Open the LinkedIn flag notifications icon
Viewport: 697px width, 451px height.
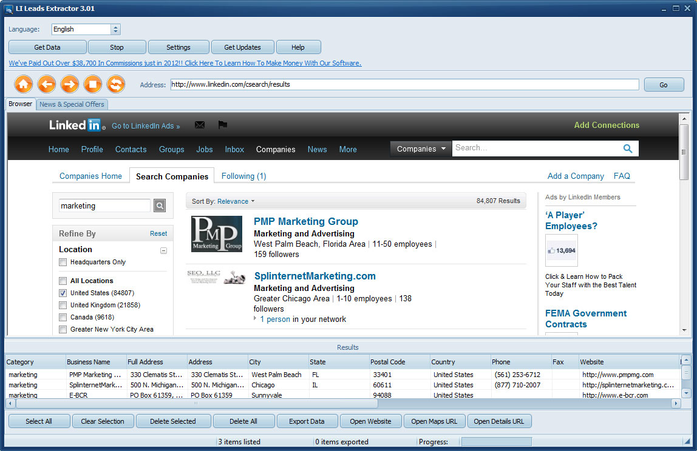(x=223, y=125)
